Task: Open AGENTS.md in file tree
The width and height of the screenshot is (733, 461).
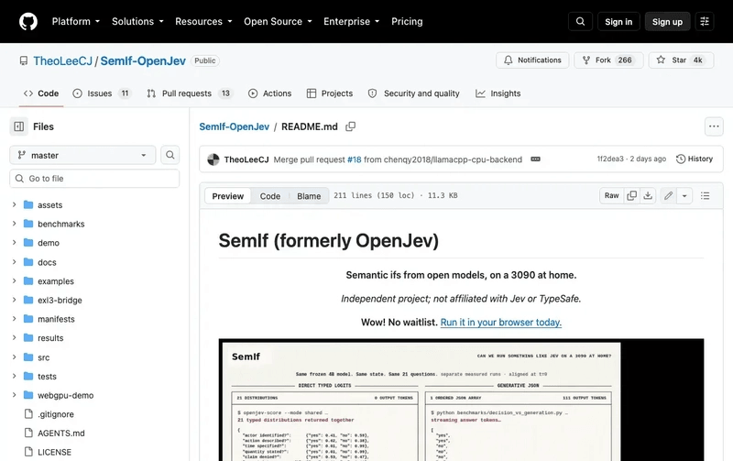Action: [x=61, y=434]
